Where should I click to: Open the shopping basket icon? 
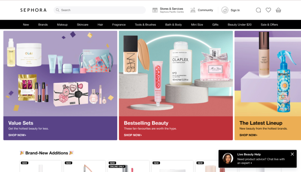tap(278, 10)
